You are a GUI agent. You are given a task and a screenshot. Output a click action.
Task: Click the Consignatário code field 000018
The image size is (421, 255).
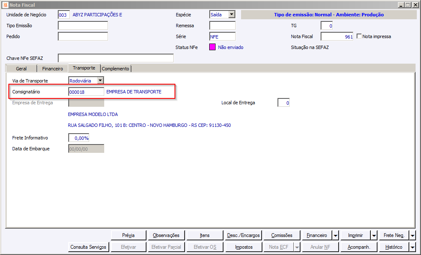[86, 92]
